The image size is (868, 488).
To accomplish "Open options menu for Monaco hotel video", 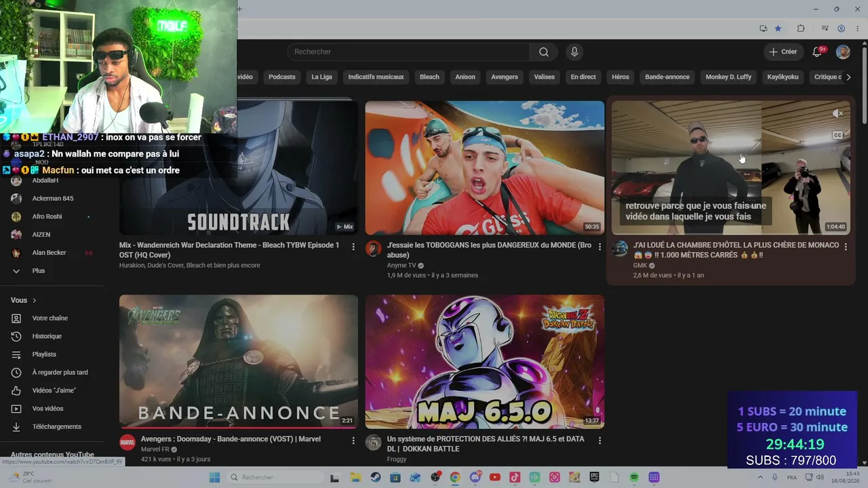I will tap(846, 247).
